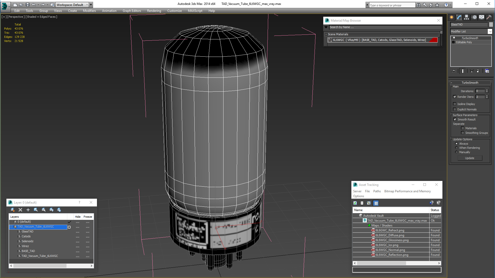Collapse the TAD_Vacuum_Tube_6L6WGC layer tree
This screenshot has height=278, width=495.
pos(11,227)
